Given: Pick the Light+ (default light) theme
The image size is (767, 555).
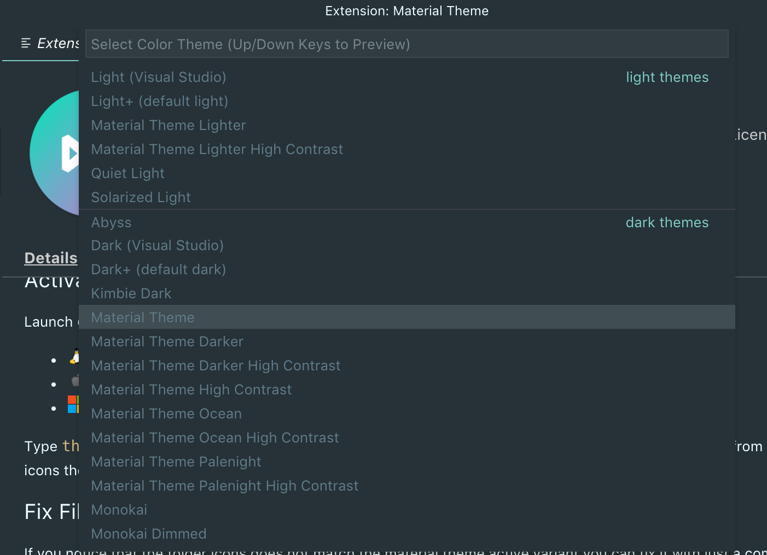Looking at the screenshot, I should 160,101.
